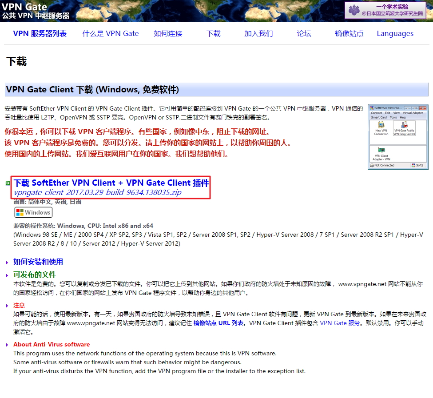Image resolution: width=433 pixels, height=398 pixels.
Task: Click the 公共 VPN 中继服务器 subtitle
Action: (x=36, y=16)
